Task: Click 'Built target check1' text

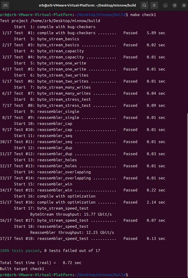Action: tap(22, 269)
